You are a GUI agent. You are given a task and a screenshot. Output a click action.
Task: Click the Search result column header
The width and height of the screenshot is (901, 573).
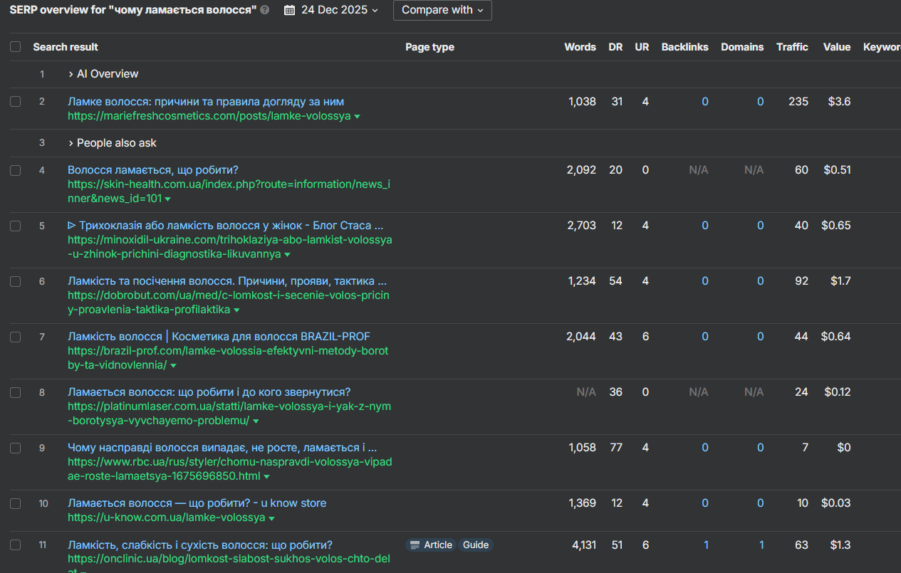point(66,47)
